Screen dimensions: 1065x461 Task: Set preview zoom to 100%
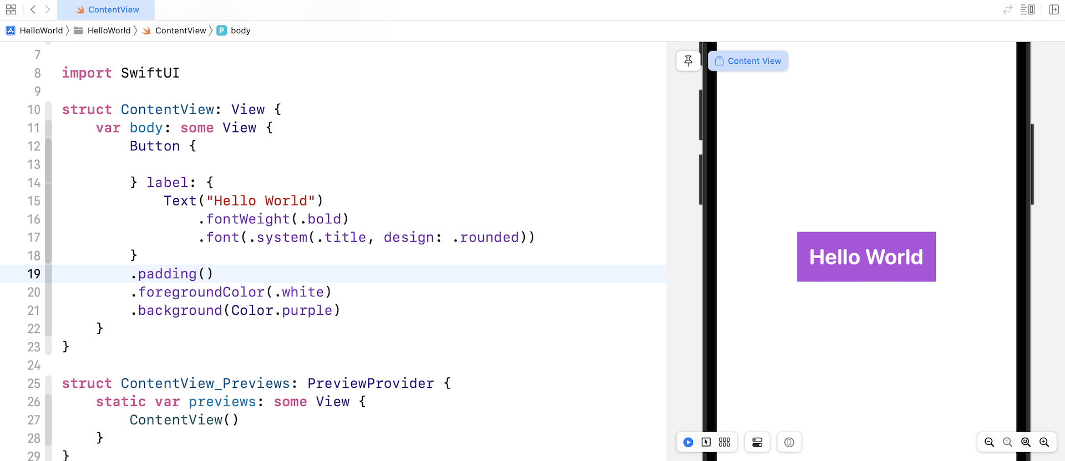coord(1007,442)
